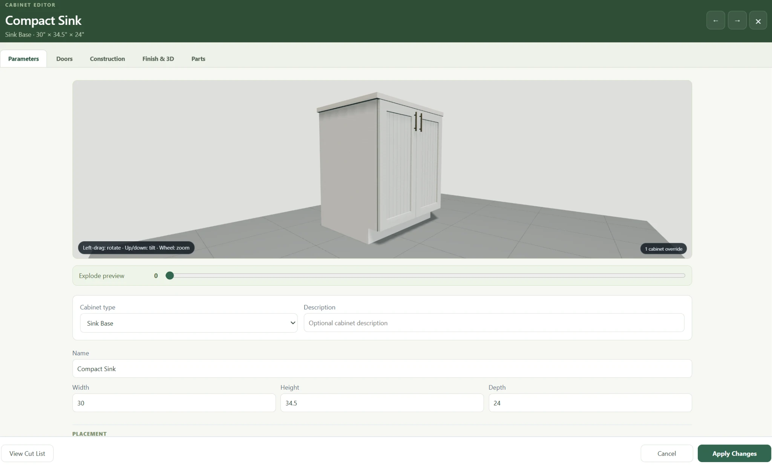Switch to the Doors tab

point(64,59)
